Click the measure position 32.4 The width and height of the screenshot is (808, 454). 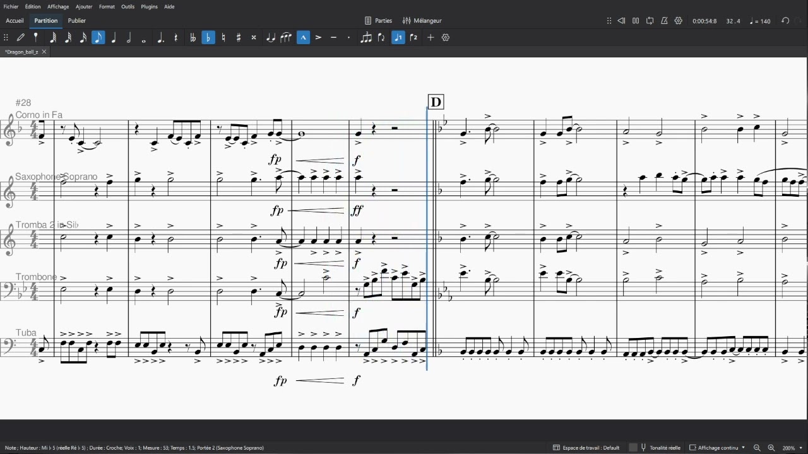[733, 21]
